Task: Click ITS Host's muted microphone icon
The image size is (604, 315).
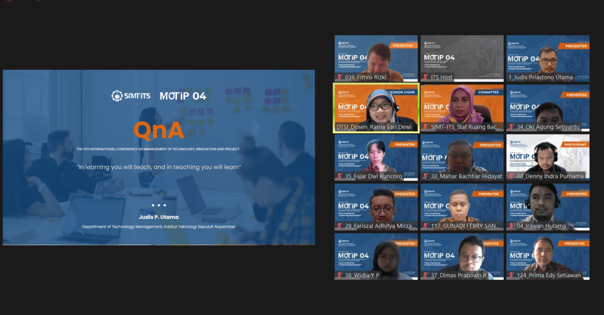Action: tap(425, 77)
